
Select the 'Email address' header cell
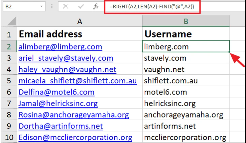pyautogui.click(x=80, y=34)
